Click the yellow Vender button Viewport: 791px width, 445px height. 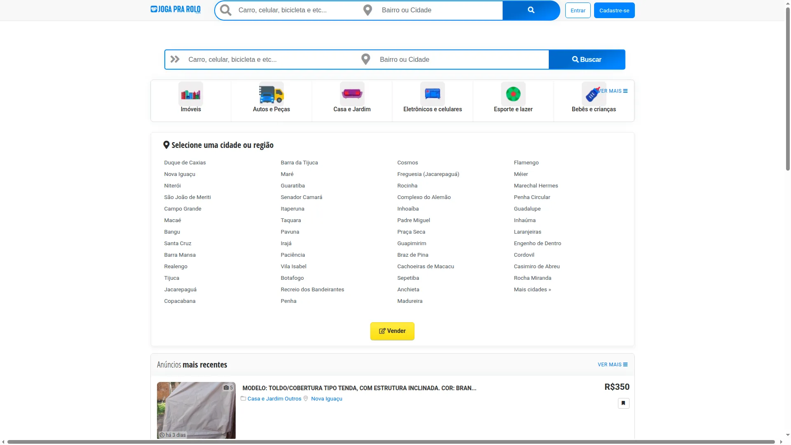pyautogui.click(x=392, y=331)
